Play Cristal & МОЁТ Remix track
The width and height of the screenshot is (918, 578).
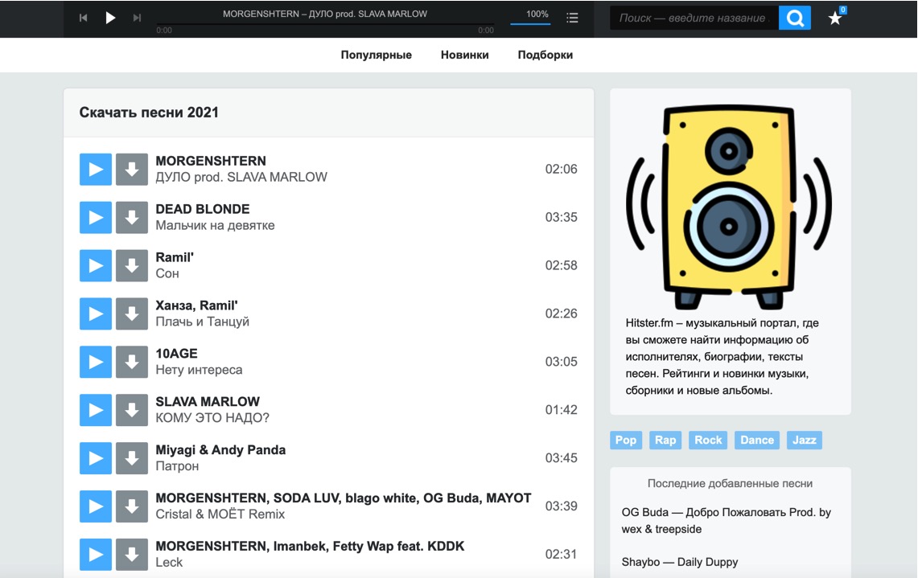[x=96, y=506]
